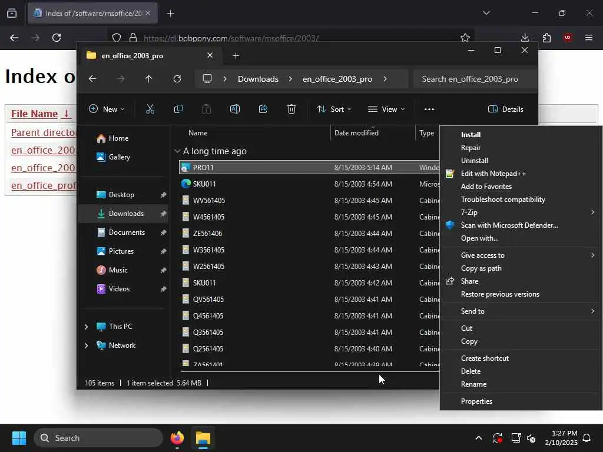Select the SKU011 Microsoft Edge file
This screenshot has height=452, width=603.
click(309, 184)
